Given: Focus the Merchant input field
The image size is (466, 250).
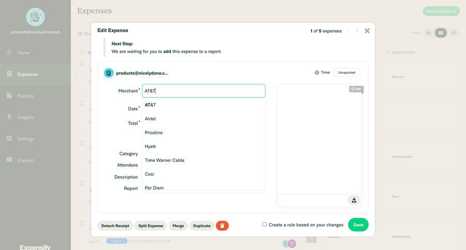Looking at the screenshot, I should point(203,91).
